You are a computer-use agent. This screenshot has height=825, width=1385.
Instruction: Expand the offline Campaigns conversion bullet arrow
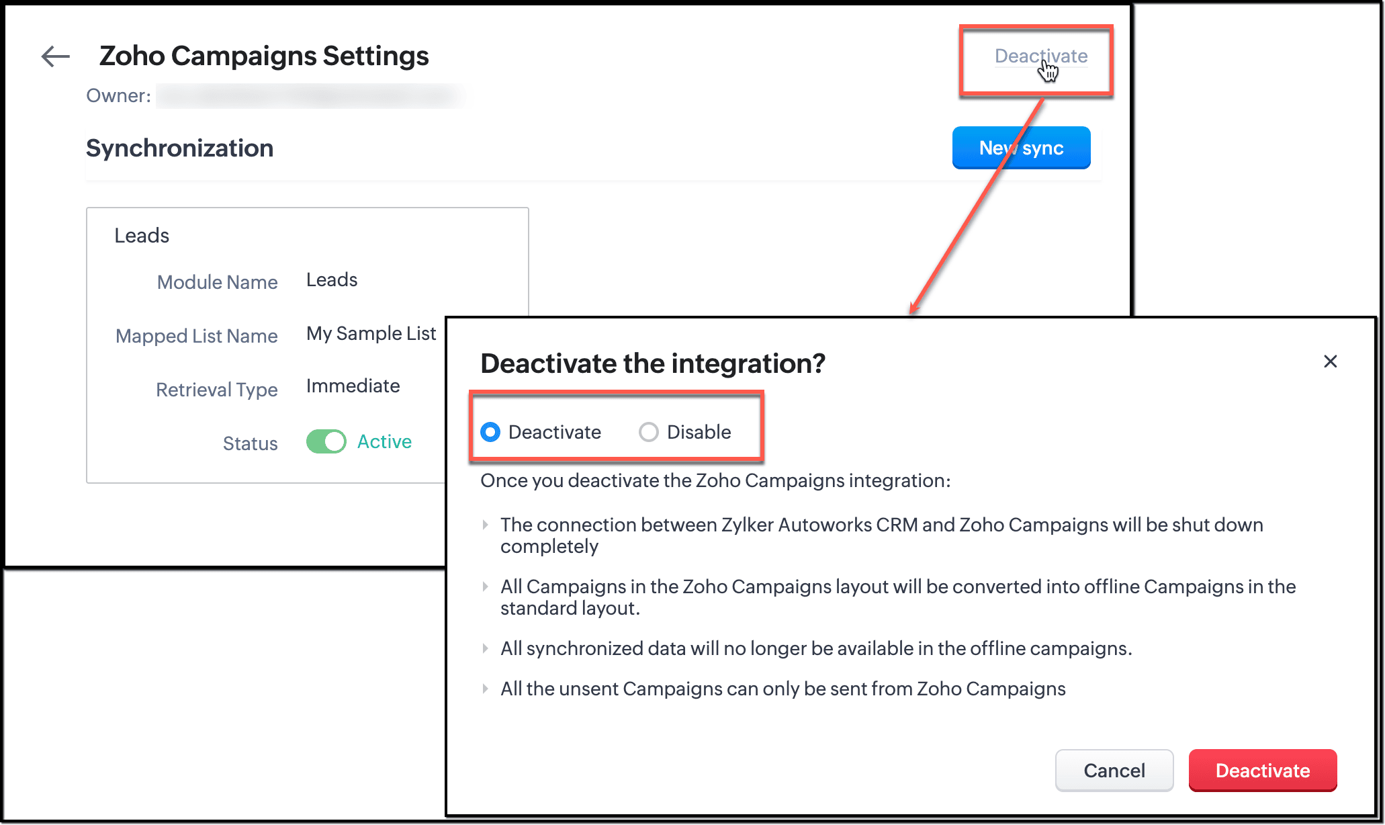point(485,587)
